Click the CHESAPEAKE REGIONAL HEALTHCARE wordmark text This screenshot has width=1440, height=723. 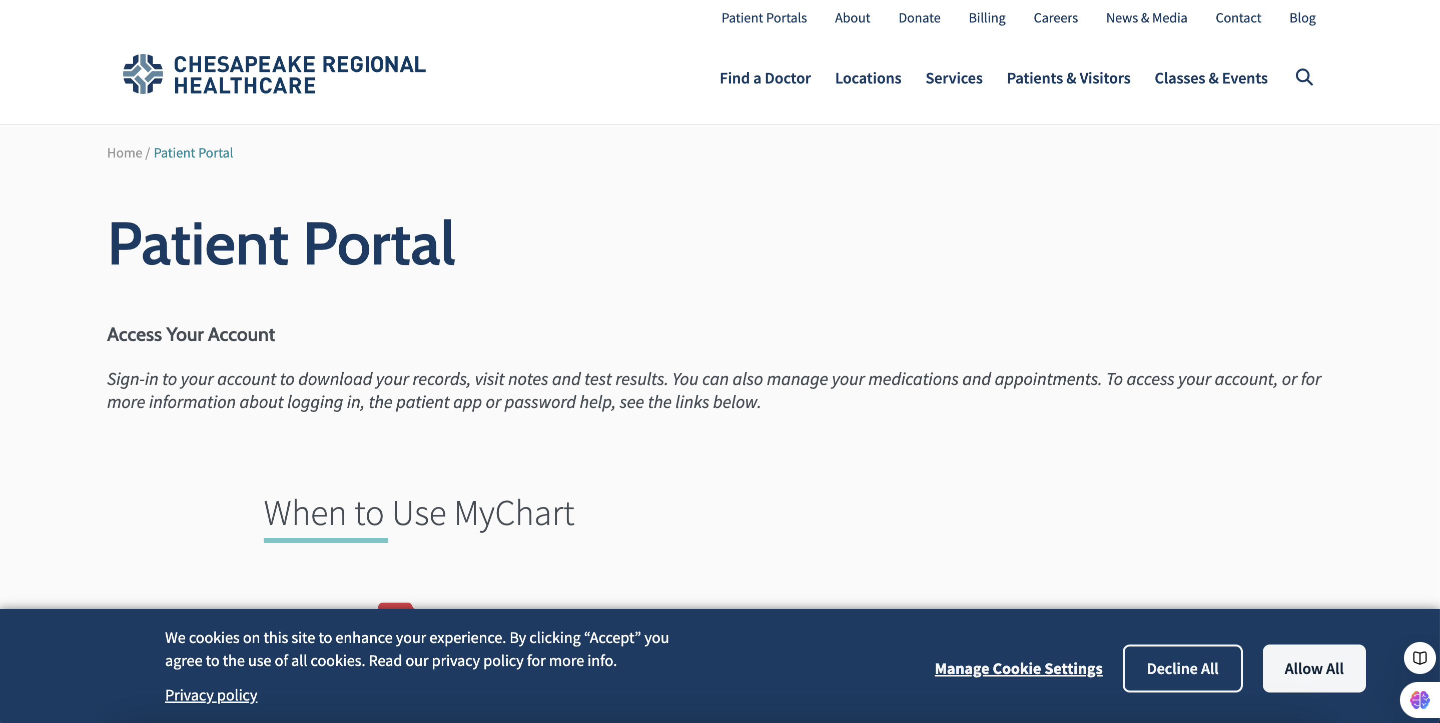tap(300, 75)
